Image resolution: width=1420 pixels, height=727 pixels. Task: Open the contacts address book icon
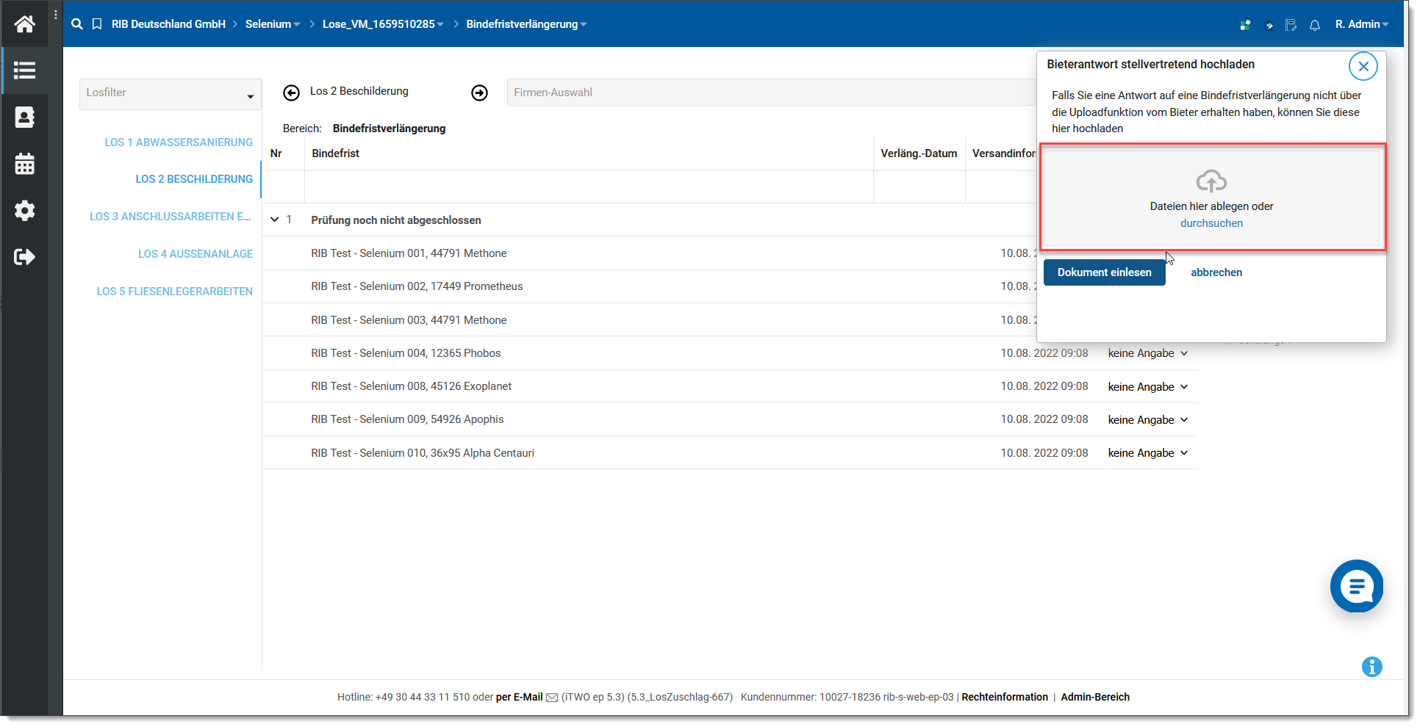point(24,117)
